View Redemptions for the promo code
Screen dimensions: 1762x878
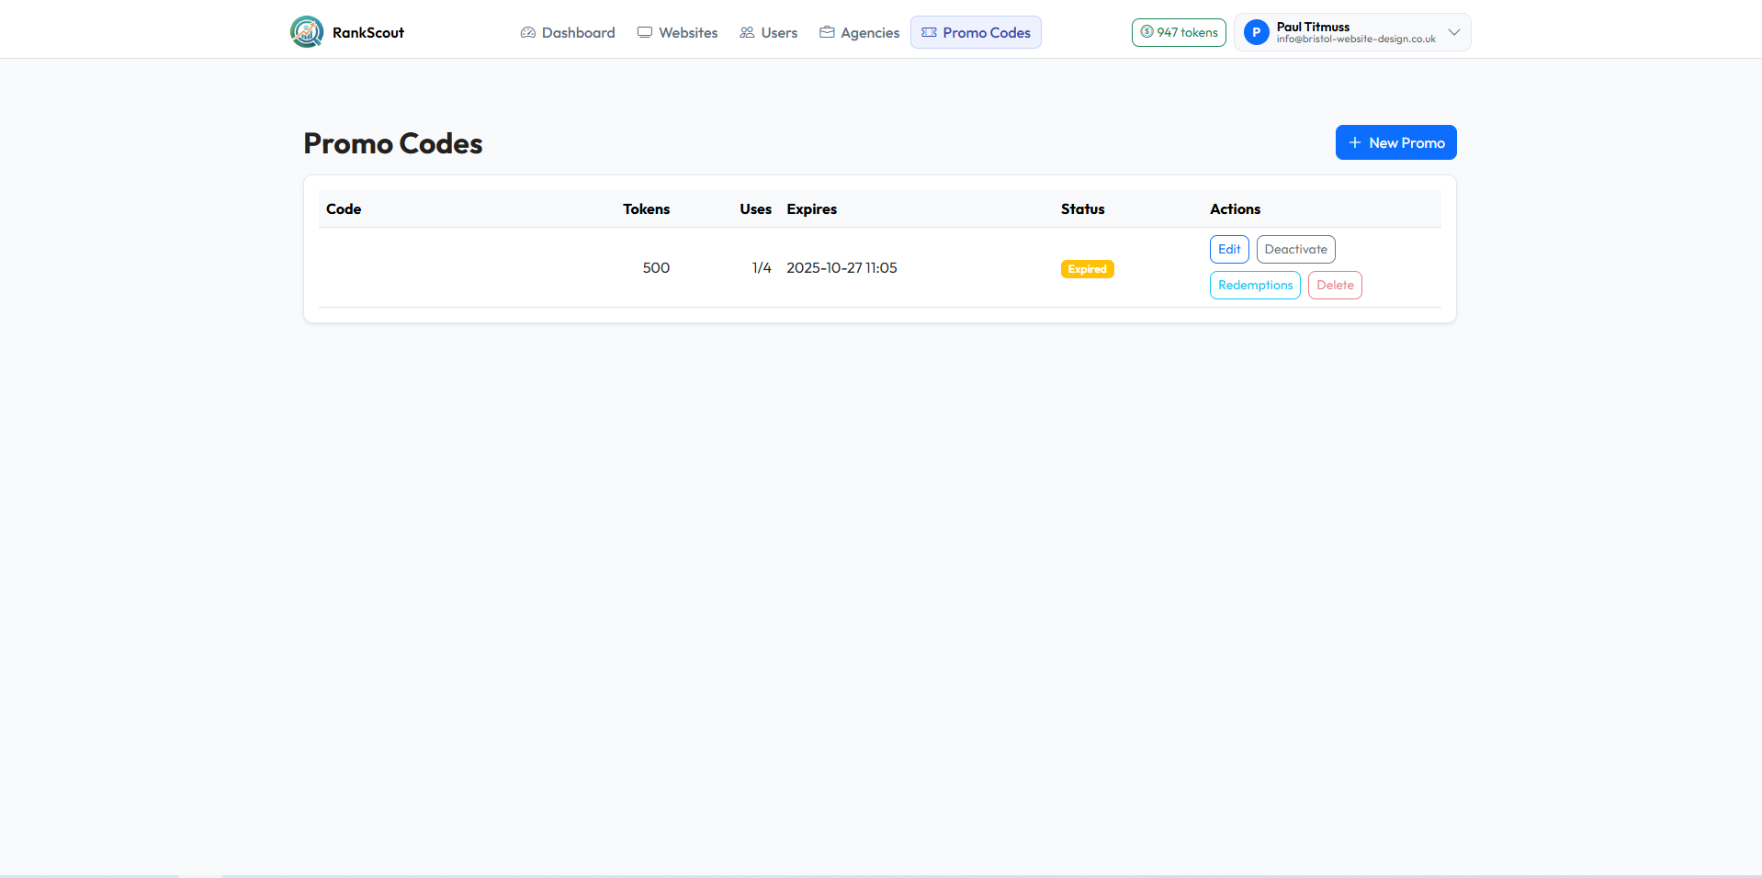[1255, 286]
